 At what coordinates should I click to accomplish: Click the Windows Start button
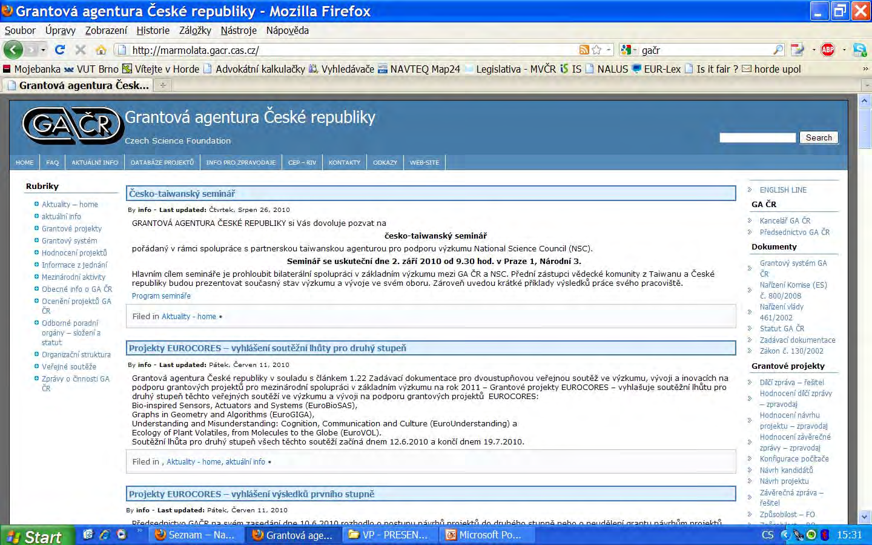point(36,536)
